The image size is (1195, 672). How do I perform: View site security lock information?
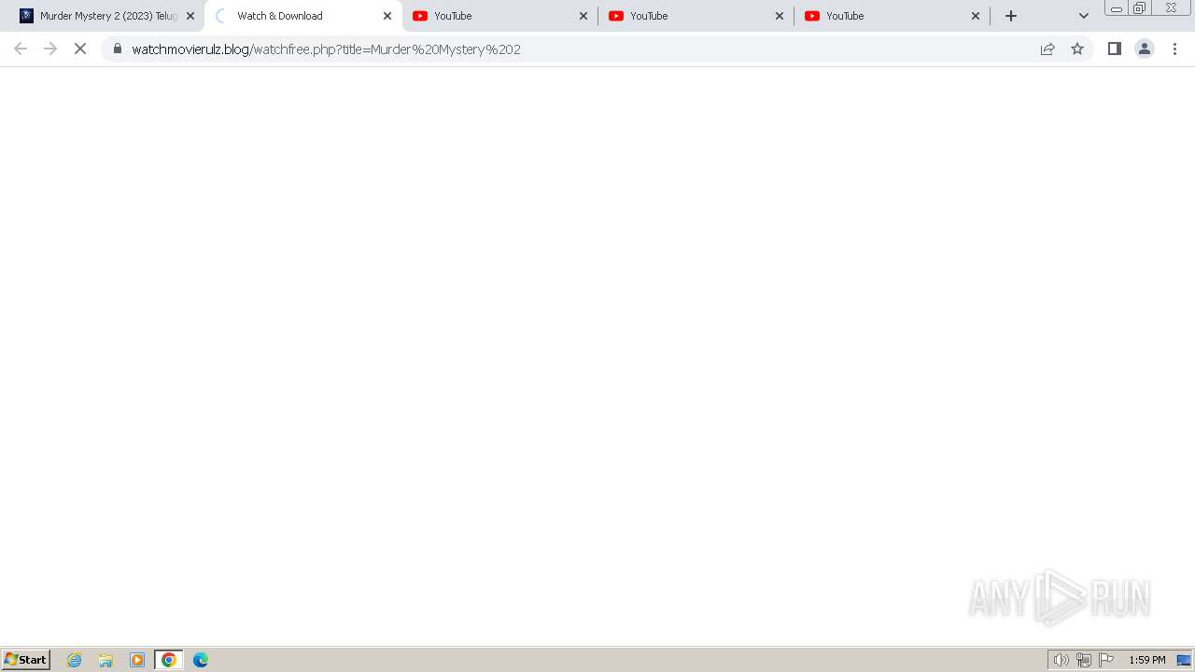point(118,49)
